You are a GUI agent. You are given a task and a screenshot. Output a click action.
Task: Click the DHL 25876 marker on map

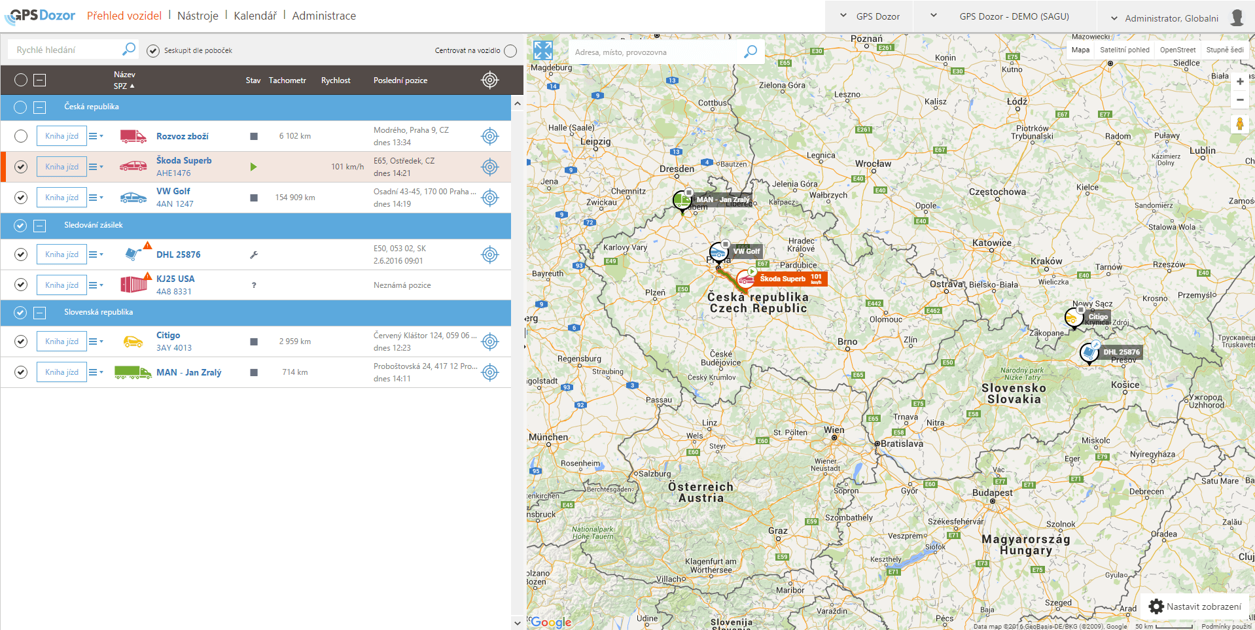point(1089,352)
